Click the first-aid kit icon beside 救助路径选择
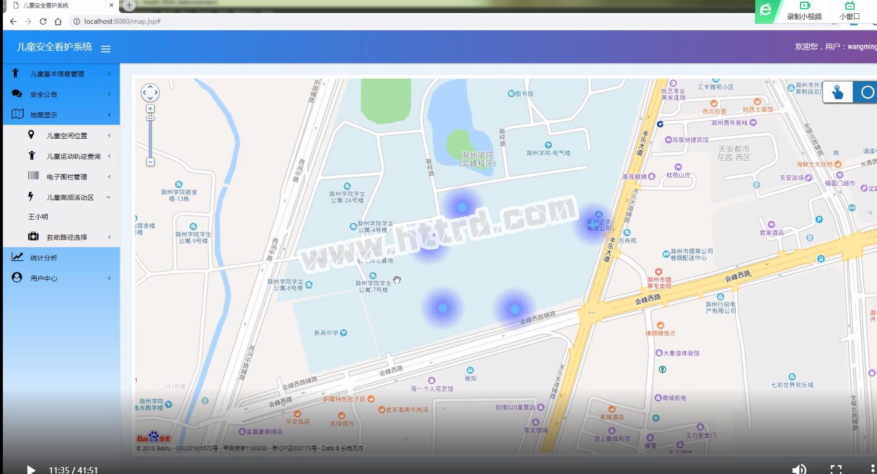 33,236
